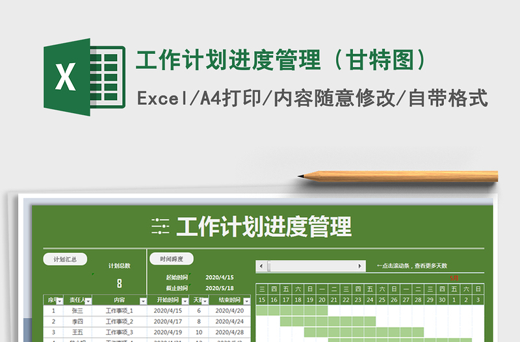Click the green Excel logo icon

tap(84, 77)
